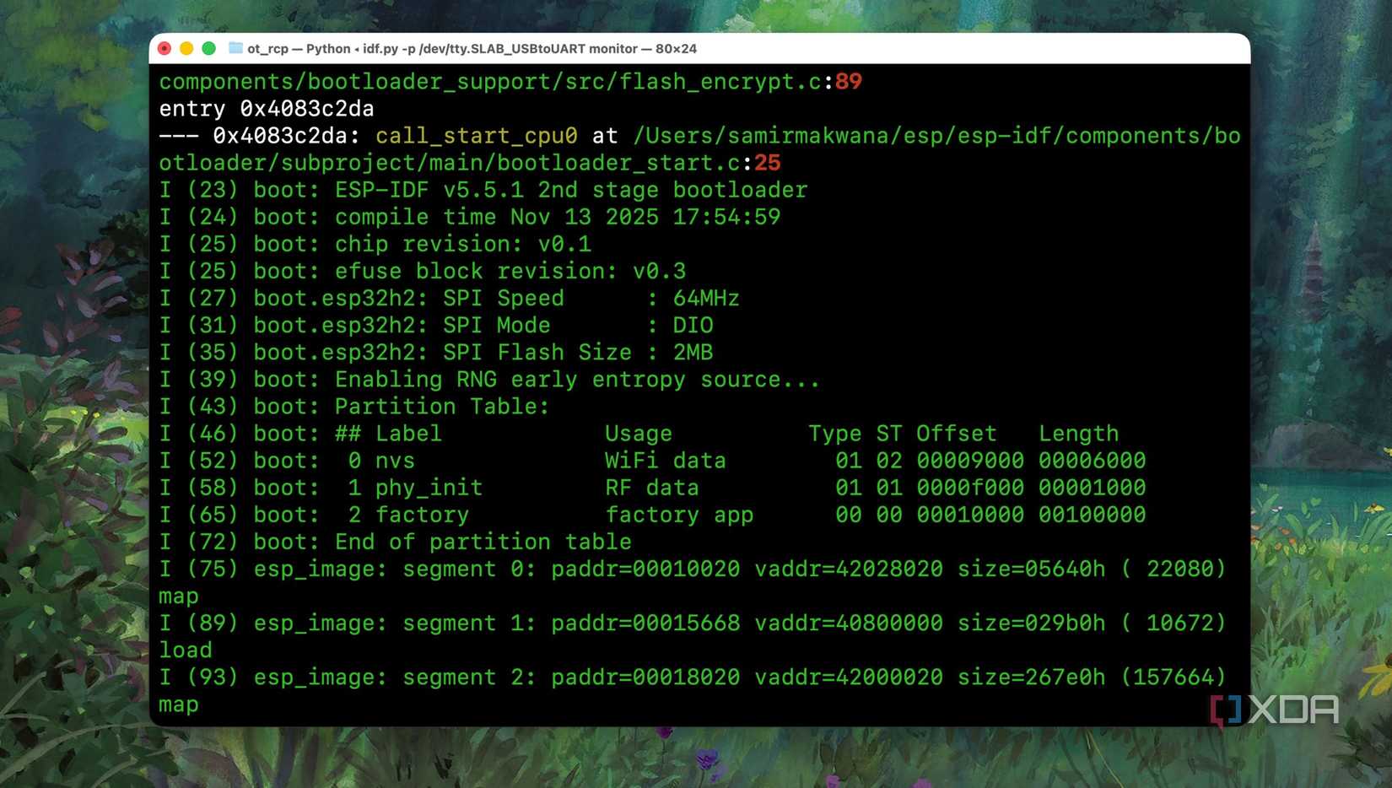
Task: Click the 'Length' column header
Action: click(x=1079, y=434)
